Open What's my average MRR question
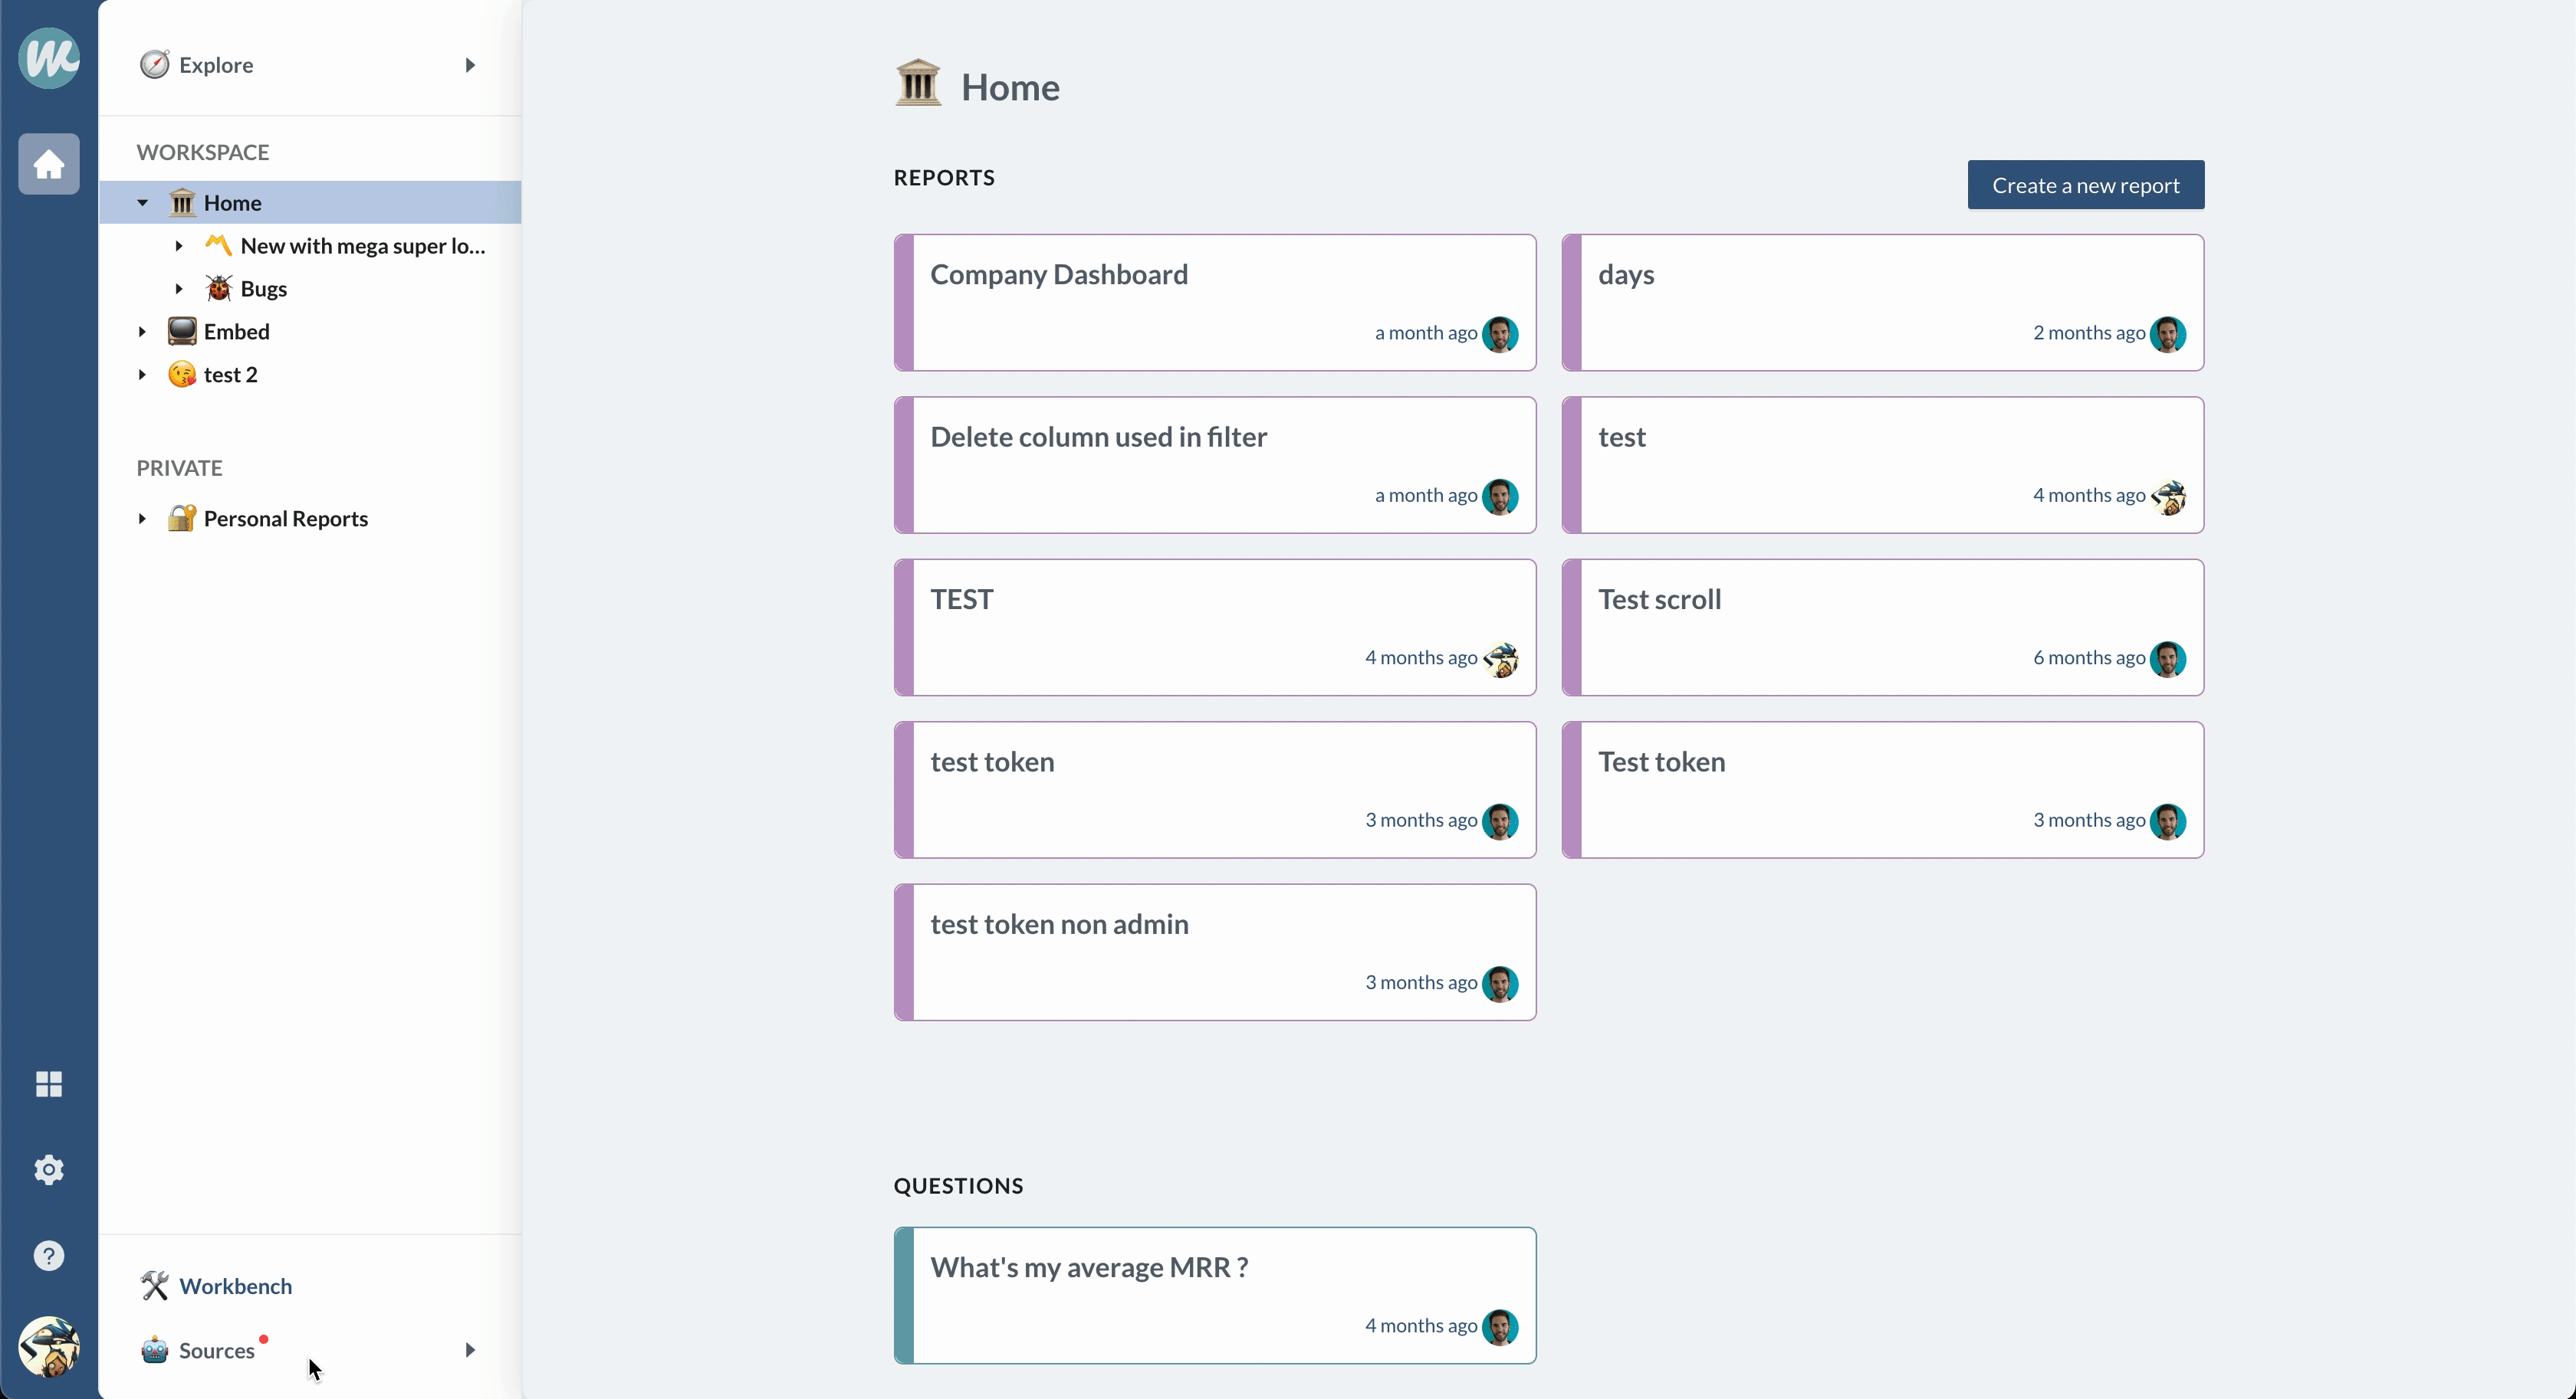 click(x=1215, y=1295)
